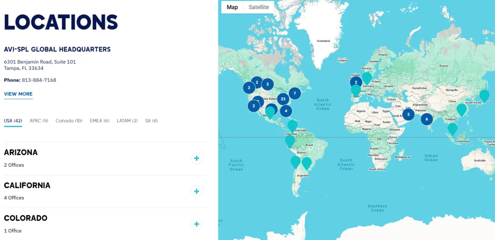This screenshot has height=240, width=495.
Task: Expand the Colorado office entry
Action: pyautogui.click(x=196, y=224)
